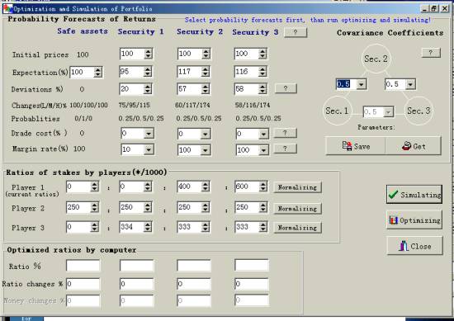The image size is (454, 321).
Task: Open Security 1 Margin rate dropdown
Action: pyautogui.click(x=149, y=149)
